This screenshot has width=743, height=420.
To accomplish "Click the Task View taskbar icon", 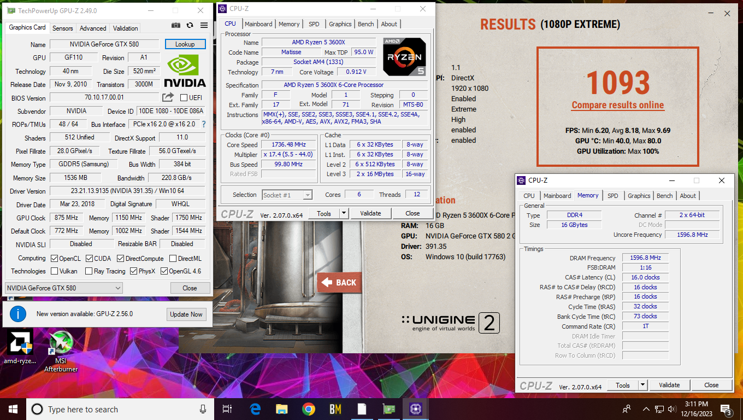I will [227, 409].
